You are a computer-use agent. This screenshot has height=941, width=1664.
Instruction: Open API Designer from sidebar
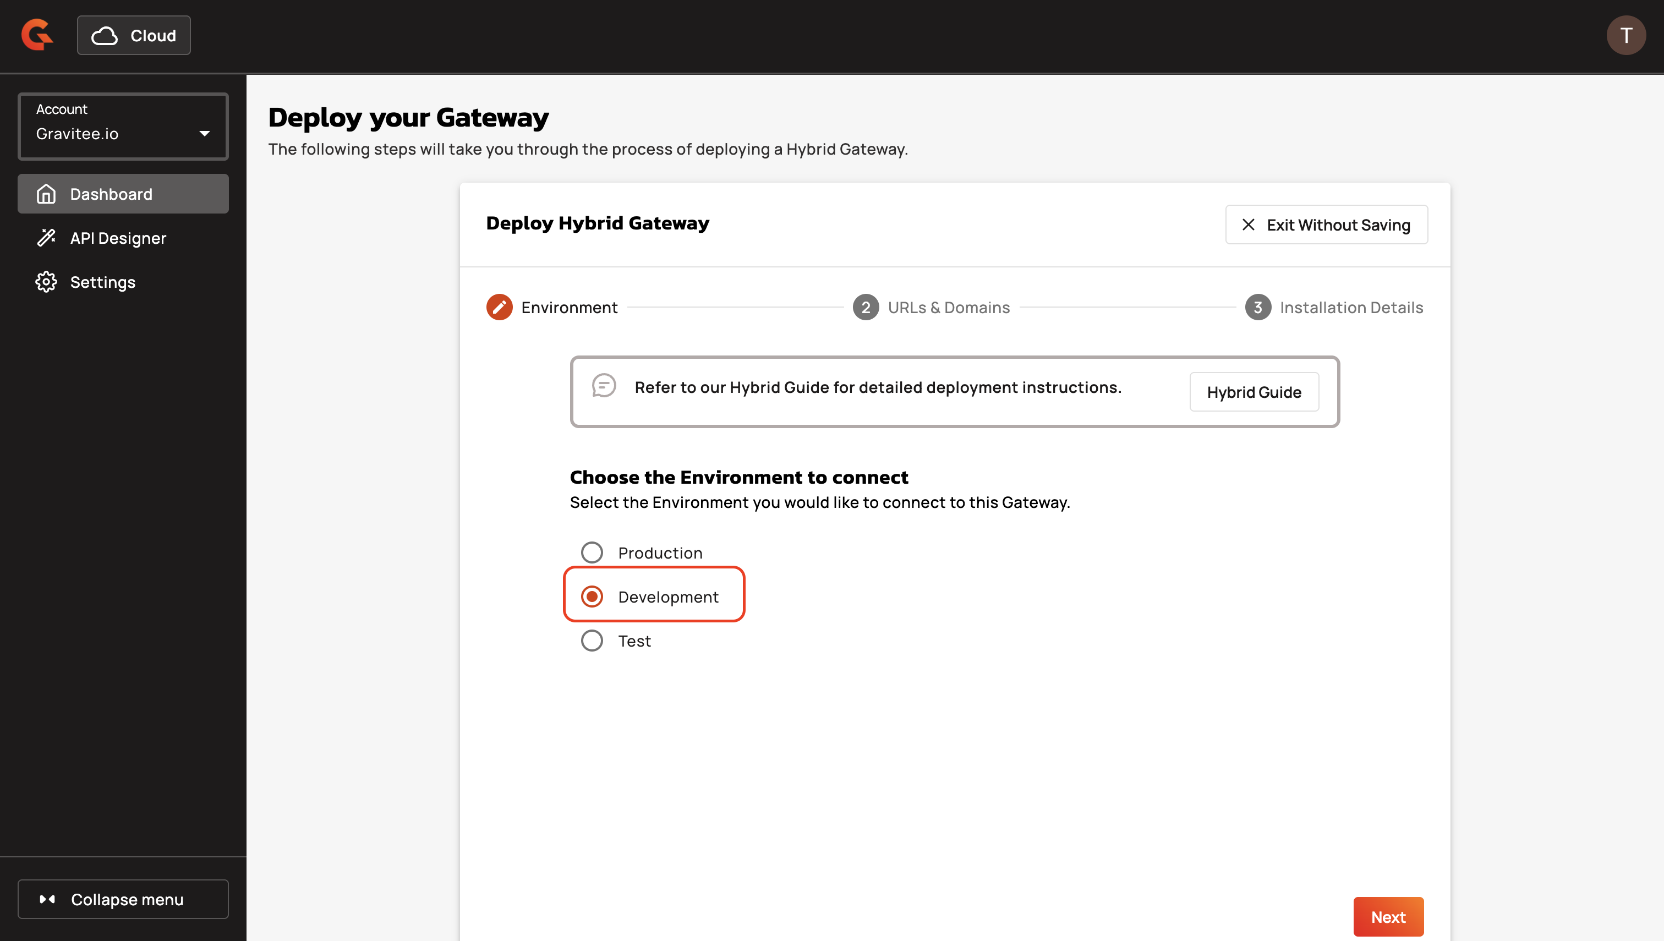tap(118, 238)
